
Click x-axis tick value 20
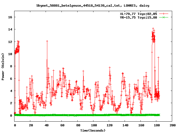point(31,125)
